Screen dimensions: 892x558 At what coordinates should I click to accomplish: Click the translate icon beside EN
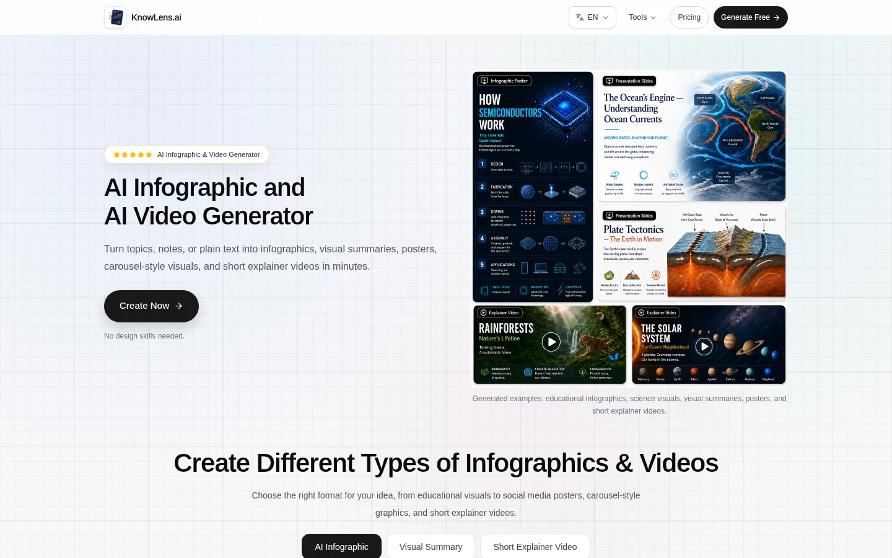tap(580, 17)
